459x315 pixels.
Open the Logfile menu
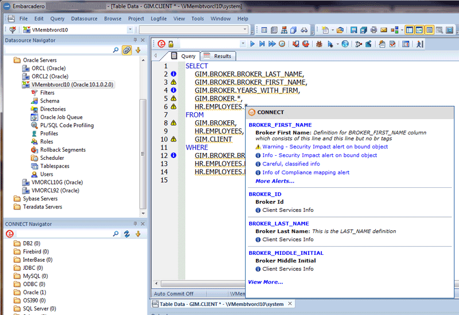point(159,18)
